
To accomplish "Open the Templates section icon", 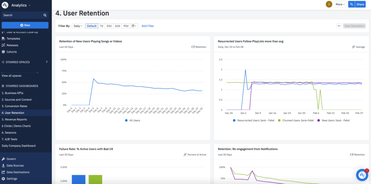I will 3,38.
